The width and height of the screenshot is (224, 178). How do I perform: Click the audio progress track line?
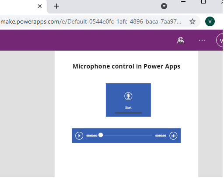(x=127, y=135)
